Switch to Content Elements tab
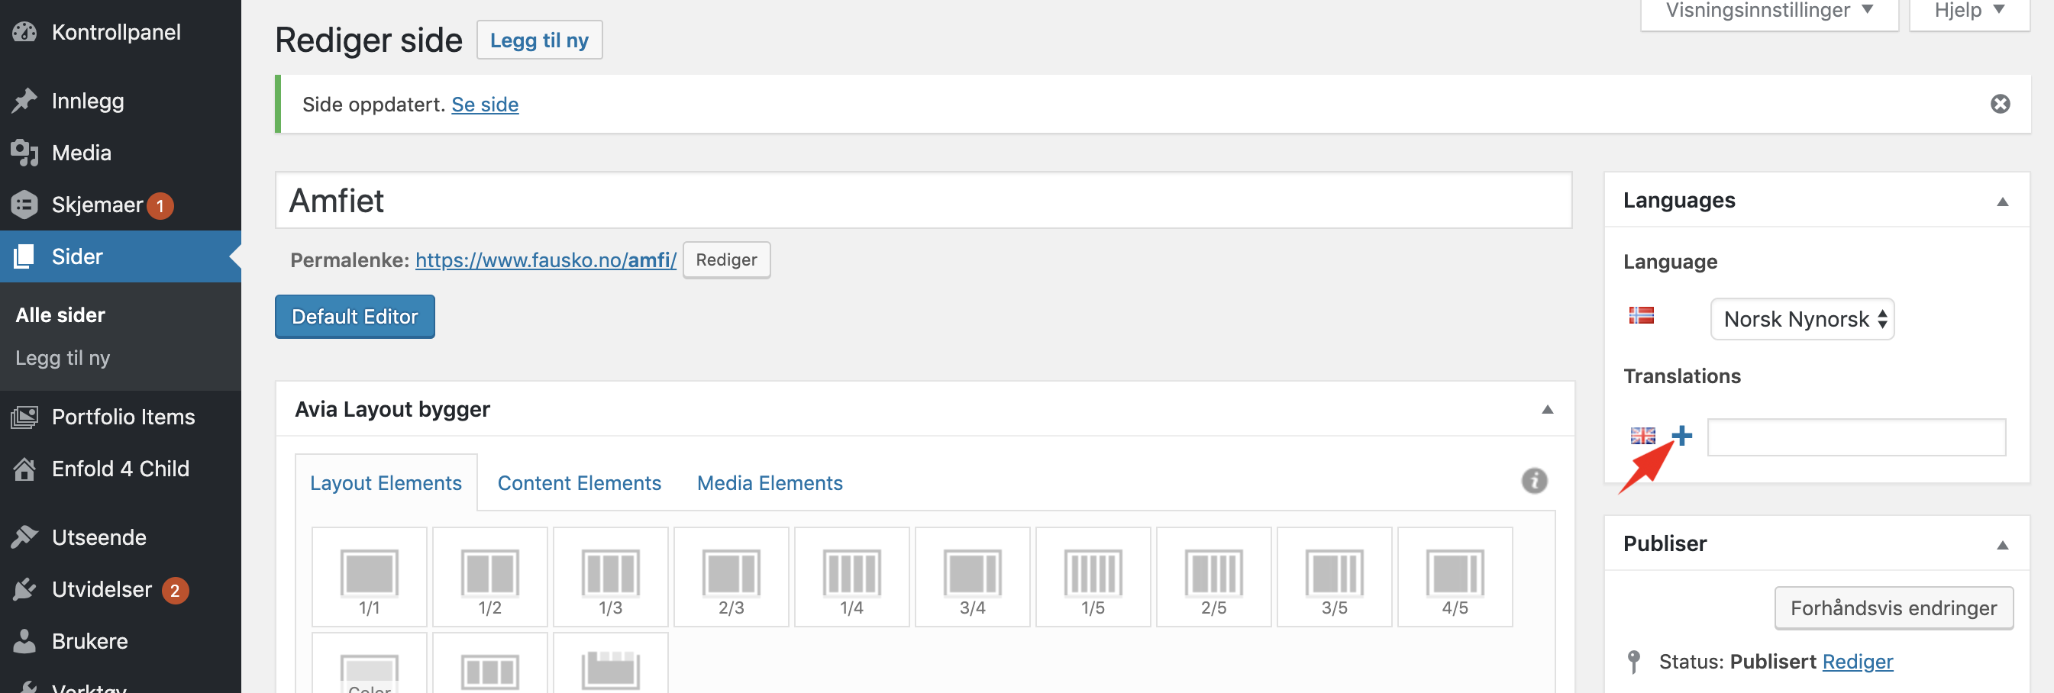The image size is (2054, 693). pyautogui.click(x=579, y=482)
